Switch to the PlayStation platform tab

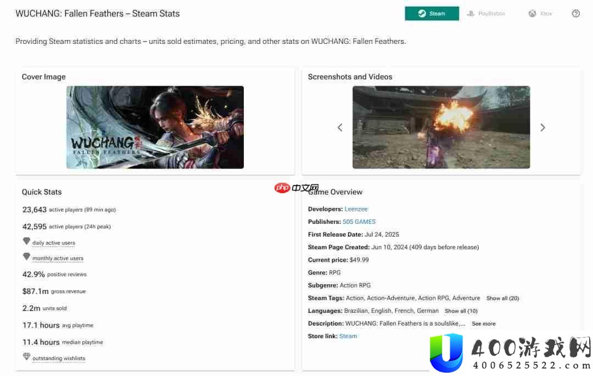(x=486, y=14)
